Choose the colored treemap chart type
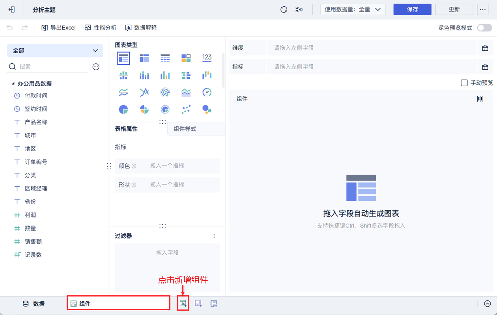 186,58
